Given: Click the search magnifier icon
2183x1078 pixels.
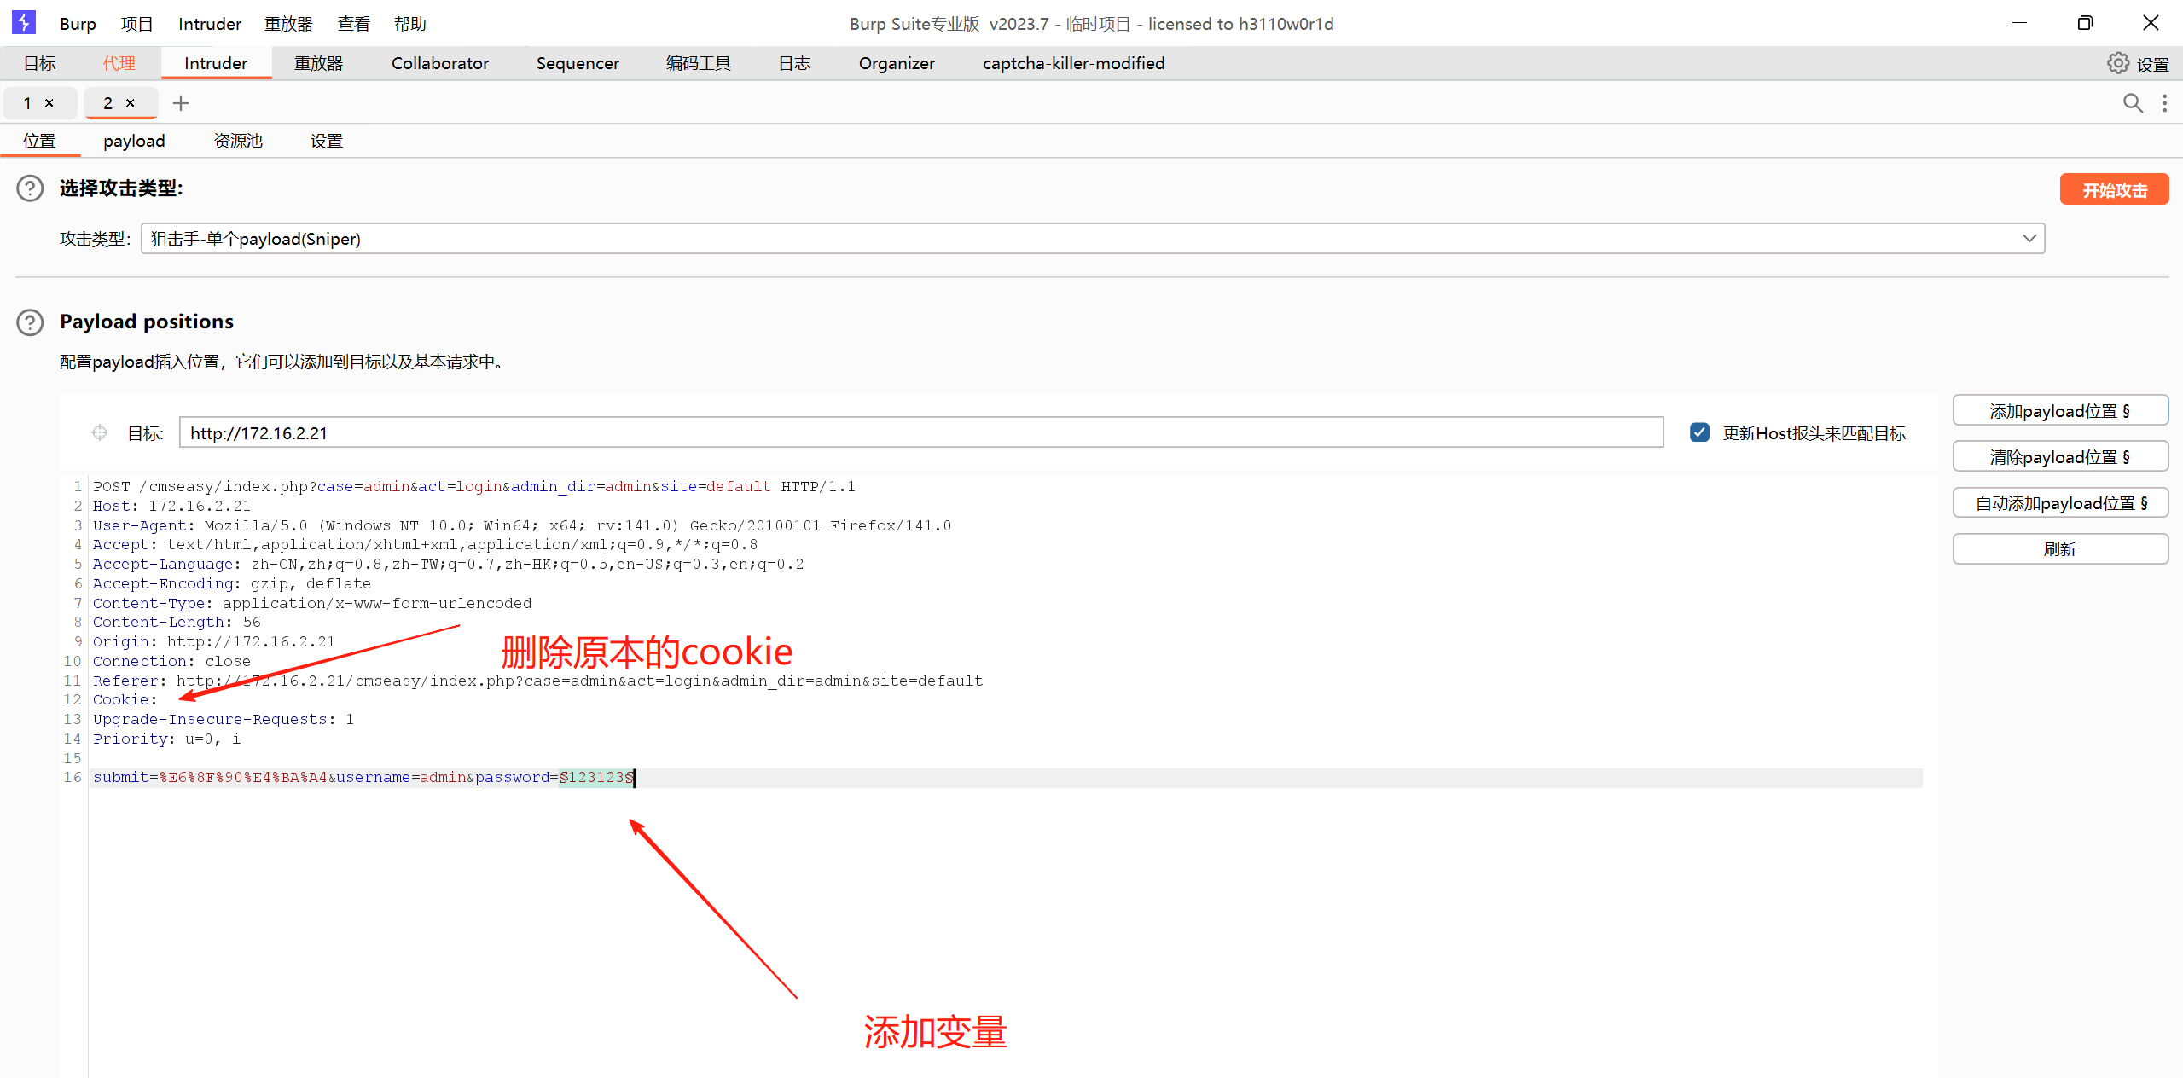Looking at the screenshot, I should pyautogui.click(x=2133, y=103).
